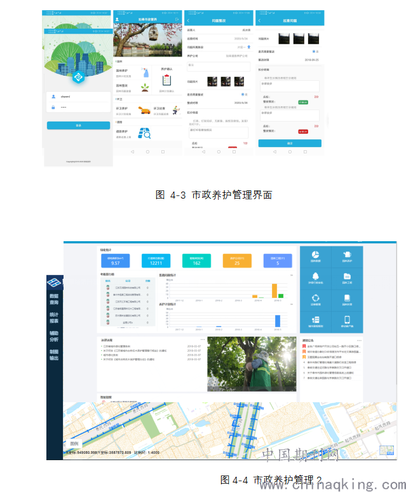Open the folder 园林工程 tile

point(347,278)
